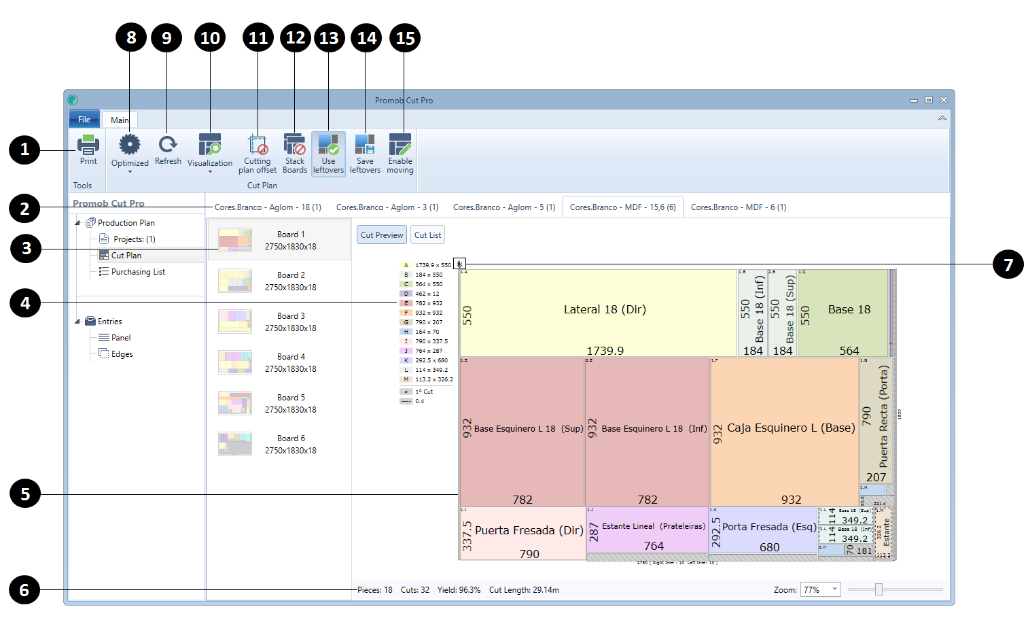Open the Optimized dropdown arrow
1028x622 pixels.
click(x=130, y=172)
